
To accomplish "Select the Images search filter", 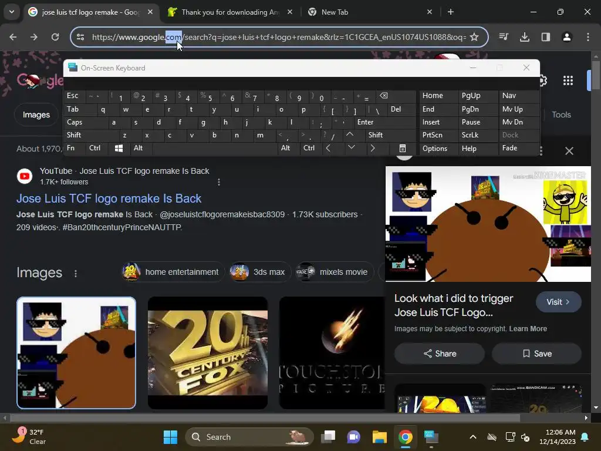I will [36, 115].
